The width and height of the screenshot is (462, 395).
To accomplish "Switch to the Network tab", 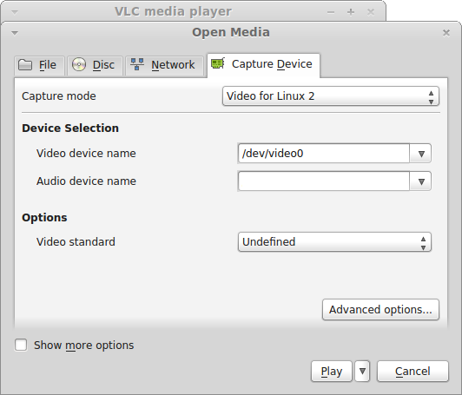I will [164, 65].
